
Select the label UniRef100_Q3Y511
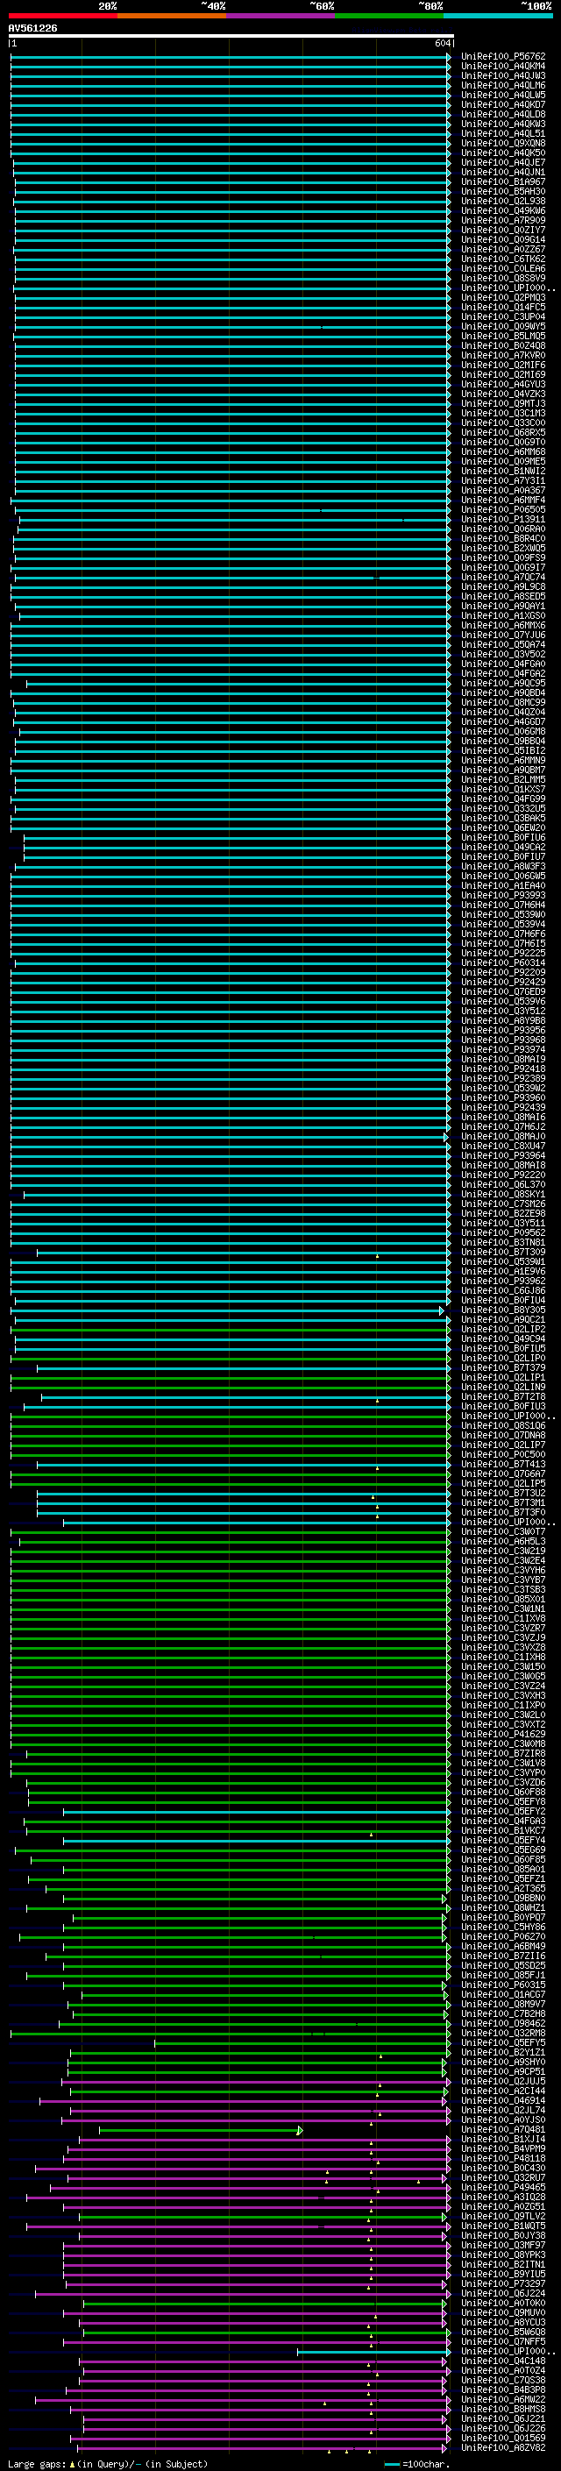click(503, 1223)
